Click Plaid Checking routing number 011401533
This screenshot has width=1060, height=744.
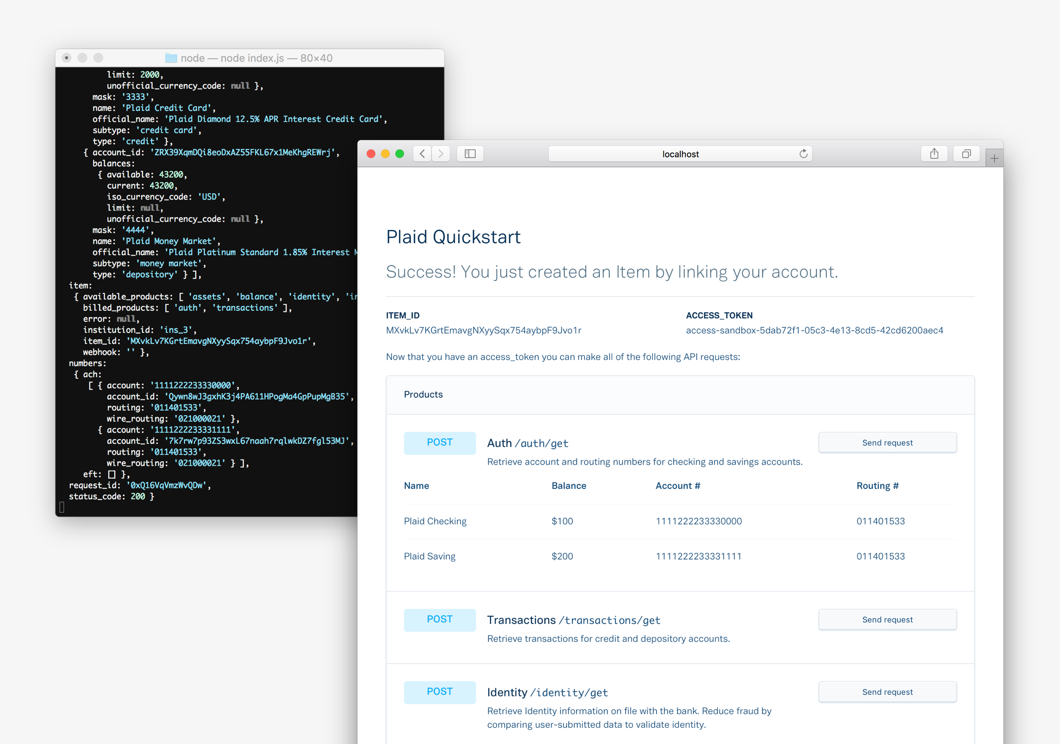click(x=881, y=521)
